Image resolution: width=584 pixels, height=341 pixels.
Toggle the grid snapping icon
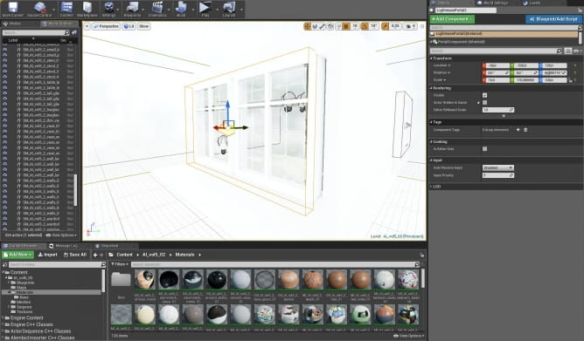coord(346,26)
